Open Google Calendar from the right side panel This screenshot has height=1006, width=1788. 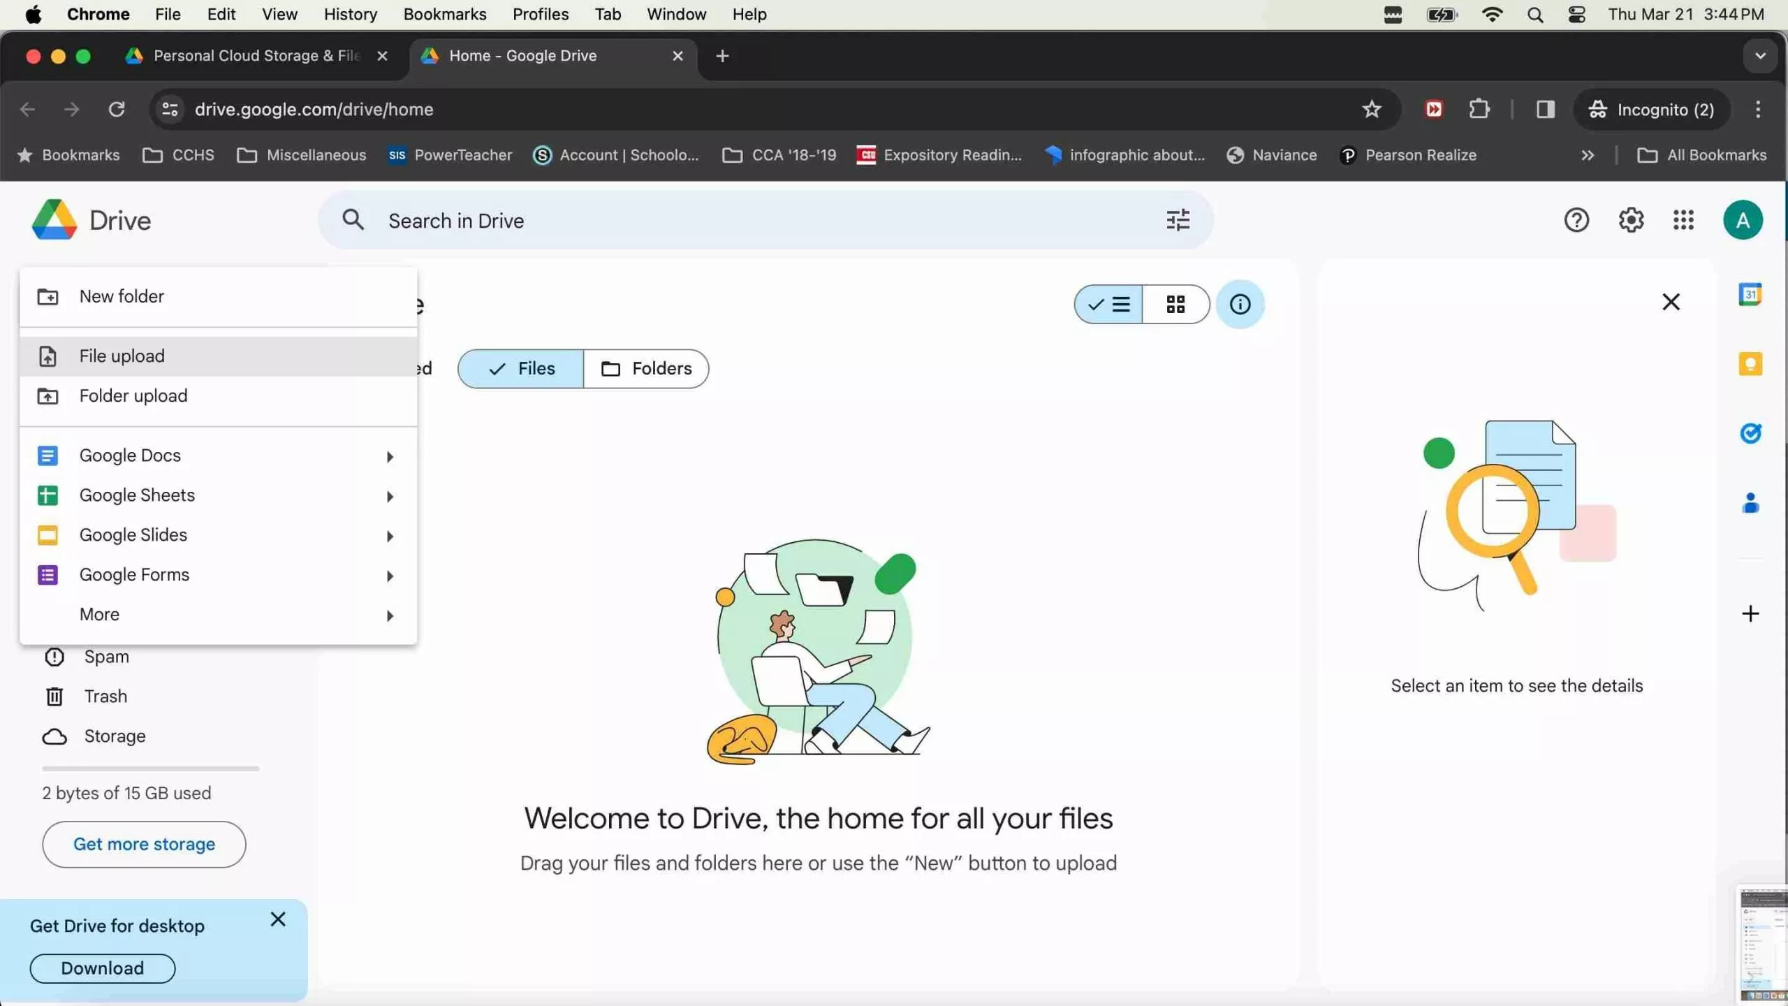[1751, 294]
